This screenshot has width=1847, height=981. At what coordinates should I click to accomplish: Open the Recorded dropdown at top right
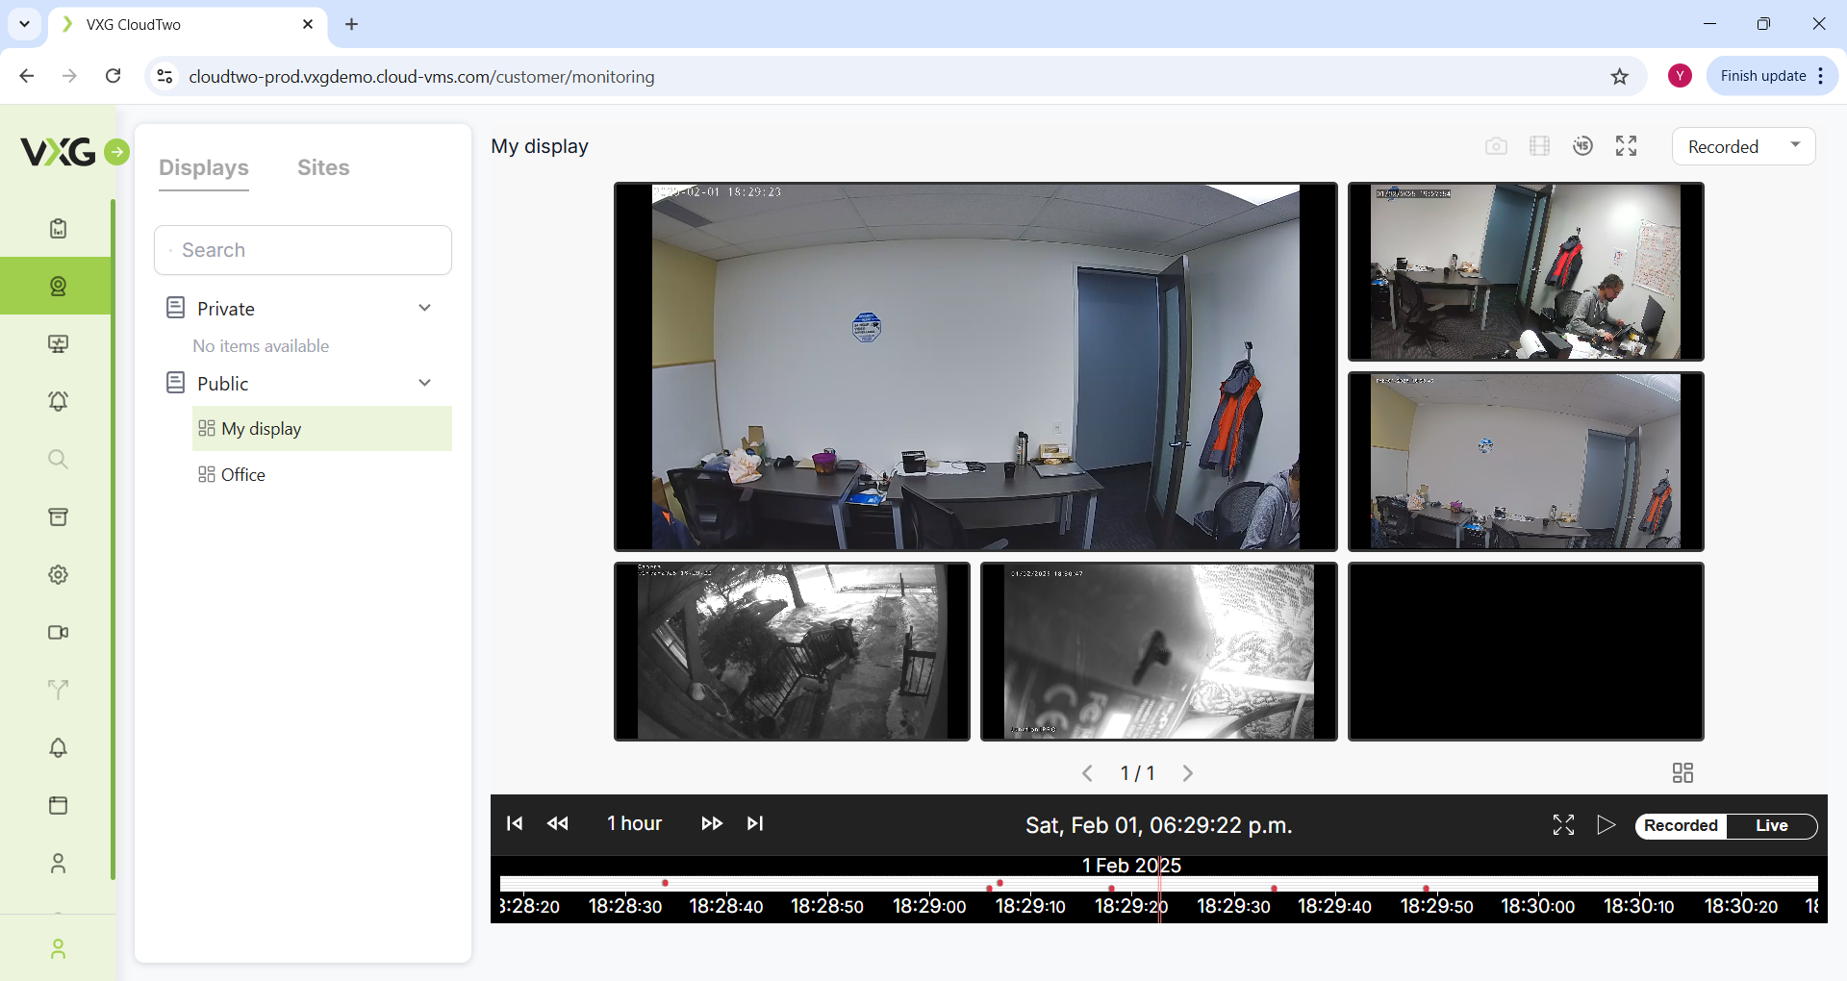pyautogui.click(x=1743, y=146)
